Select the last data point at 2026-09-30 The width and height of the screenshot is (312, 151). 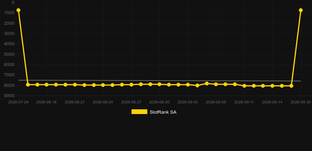(x=301, y=10)
